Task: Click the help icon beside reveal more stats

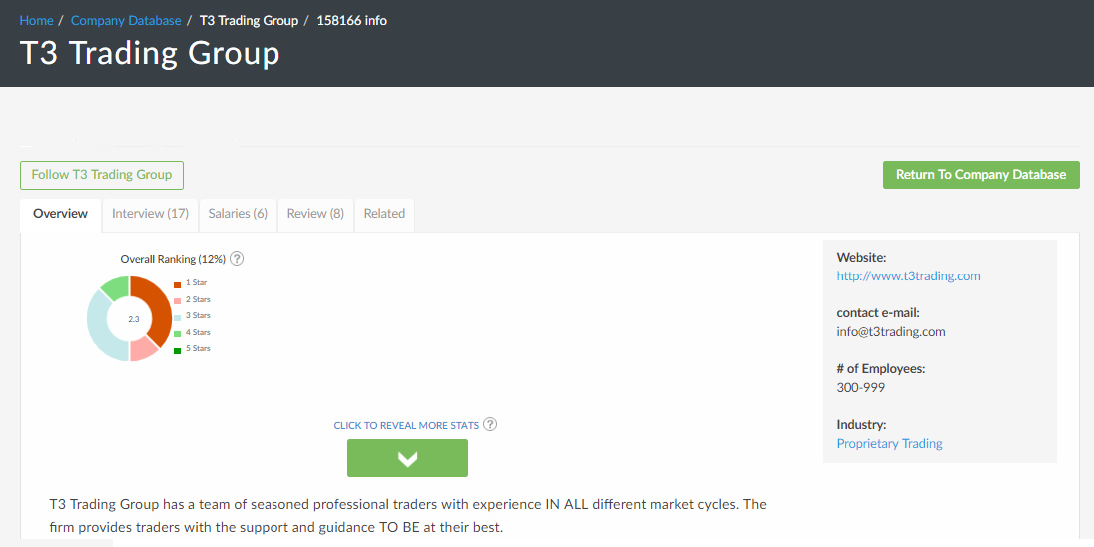Action: click(x=489, y=424)
